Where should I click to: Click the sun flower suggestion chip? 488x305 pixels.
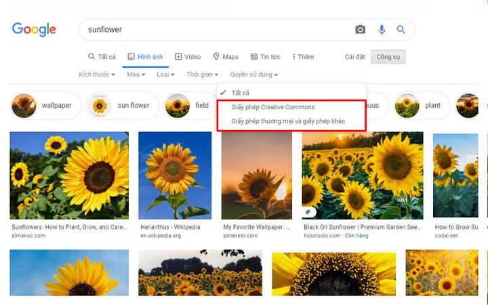click(x=122, y=106)
